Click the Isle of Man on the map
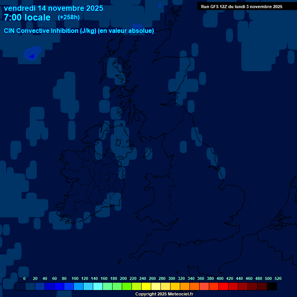 148,152
